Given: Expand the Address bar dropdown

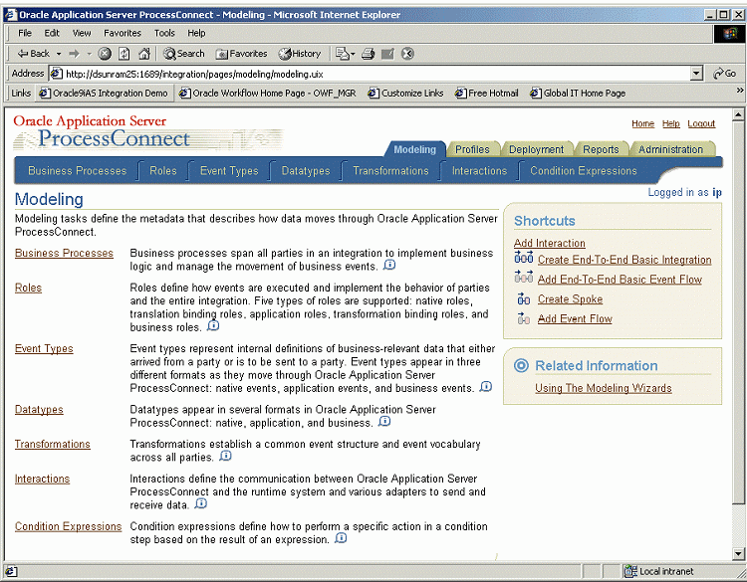Looking at the screenshot, I should pyautogui.click(x=696, y=74).
